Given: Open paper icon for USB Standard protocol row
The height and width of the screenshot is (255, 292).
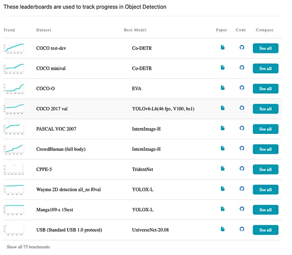Looking at the screenshot, I should pos(223,229).
